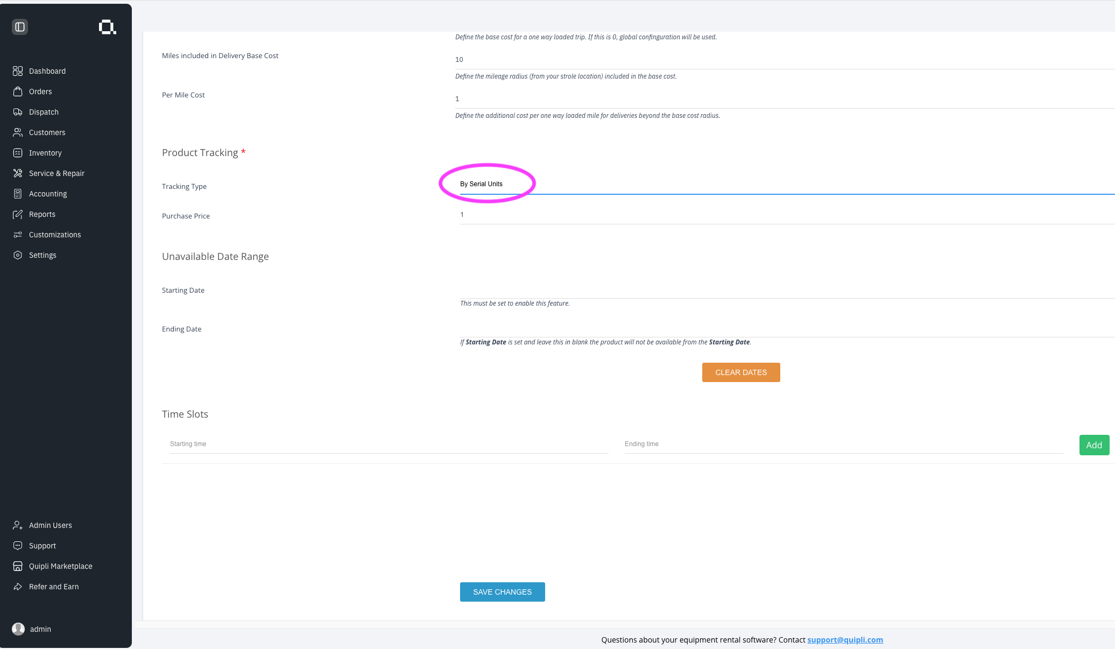1115x649 pixels.
Task: Open the Tracking Type dropdown
Action: pos(787,184)
